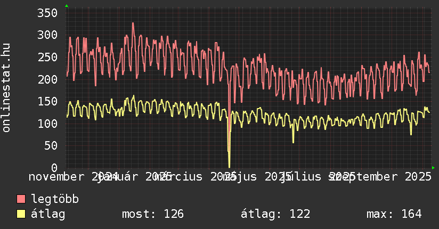Screen dimensions: 439x229
Task: Click the 350 y-axis tick label
Action: 47,13
